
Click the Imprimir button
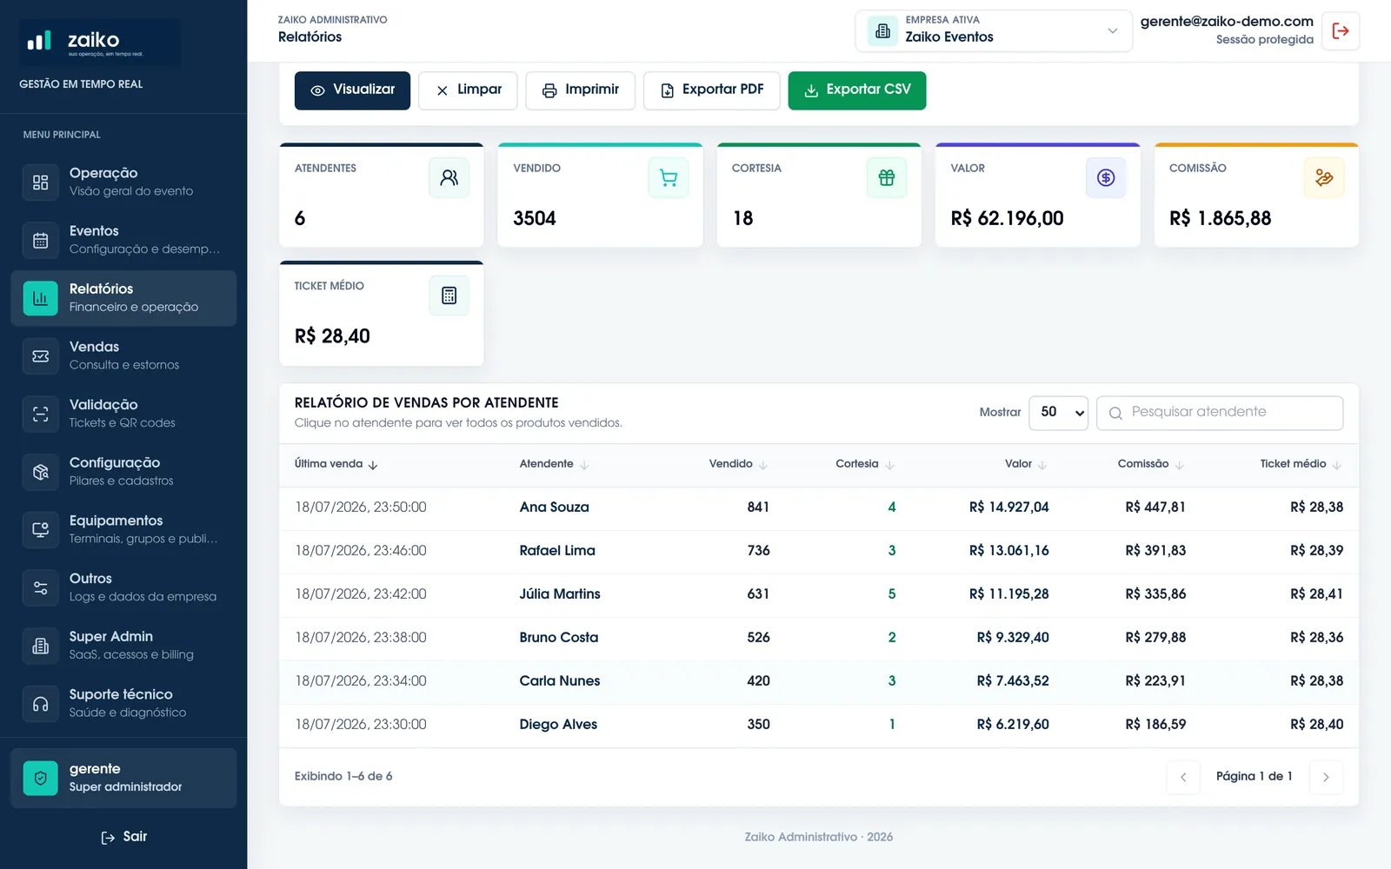tap(581, 90)
